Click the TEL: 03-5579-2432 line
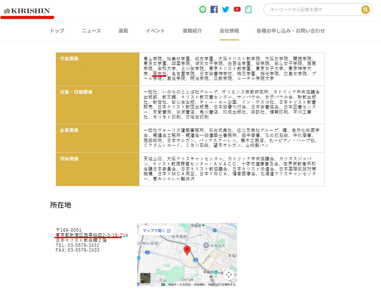This screenshot has height=290, width=381. pyautogui.click(x=77, y=245)
